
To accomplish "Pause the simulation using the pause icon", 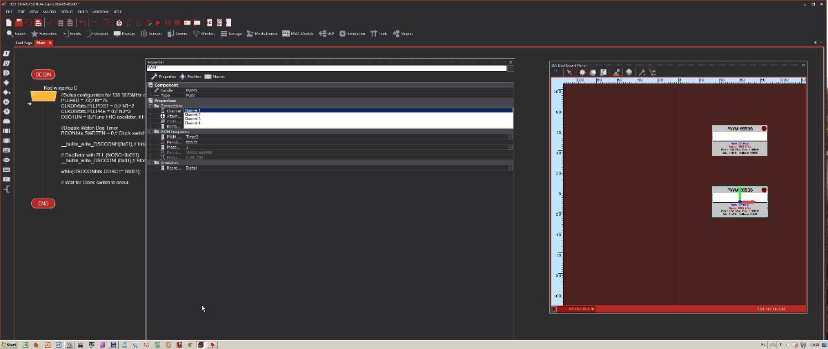I will pyautogui.click(x=167, y=23).
